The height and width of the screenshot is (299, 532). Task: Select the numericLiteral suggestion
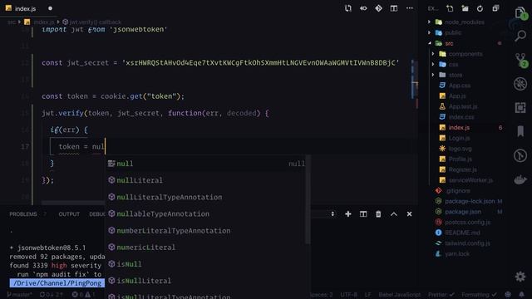pos(205,248)
